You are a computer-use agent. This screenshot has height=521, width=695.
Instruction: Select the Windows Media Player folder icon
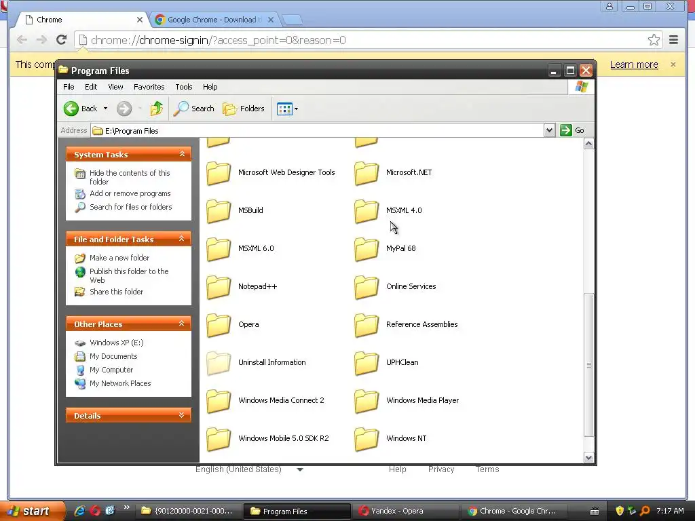[367, 401]
